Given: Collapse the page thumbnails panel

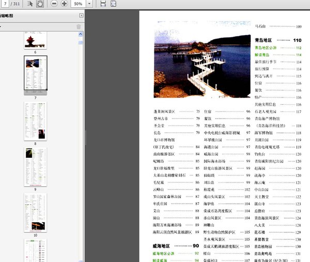Looking at the screenshot, I should point(81,16).
